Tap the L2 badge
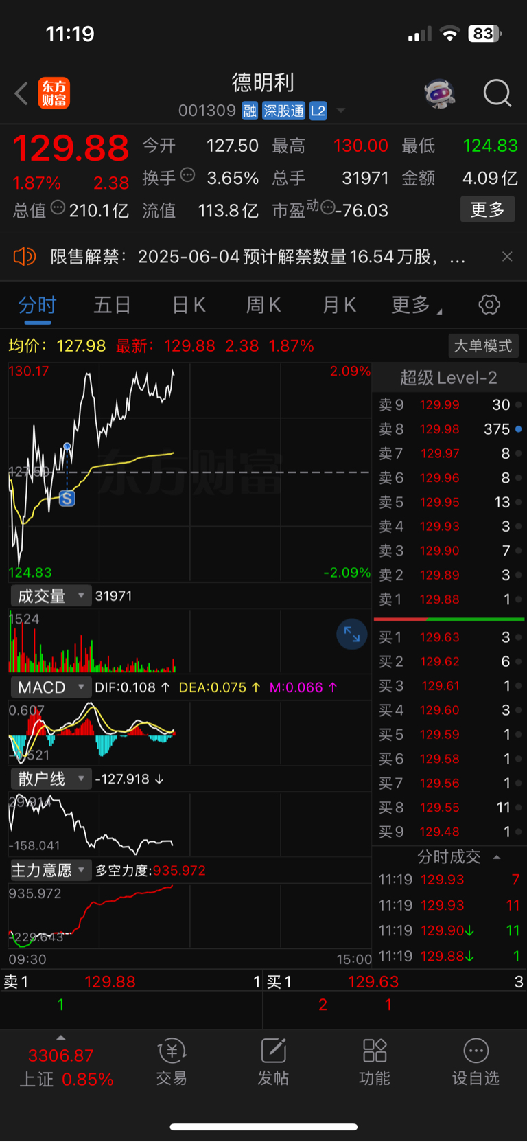Screen dimensions: 527x1142 click(318, 111)
